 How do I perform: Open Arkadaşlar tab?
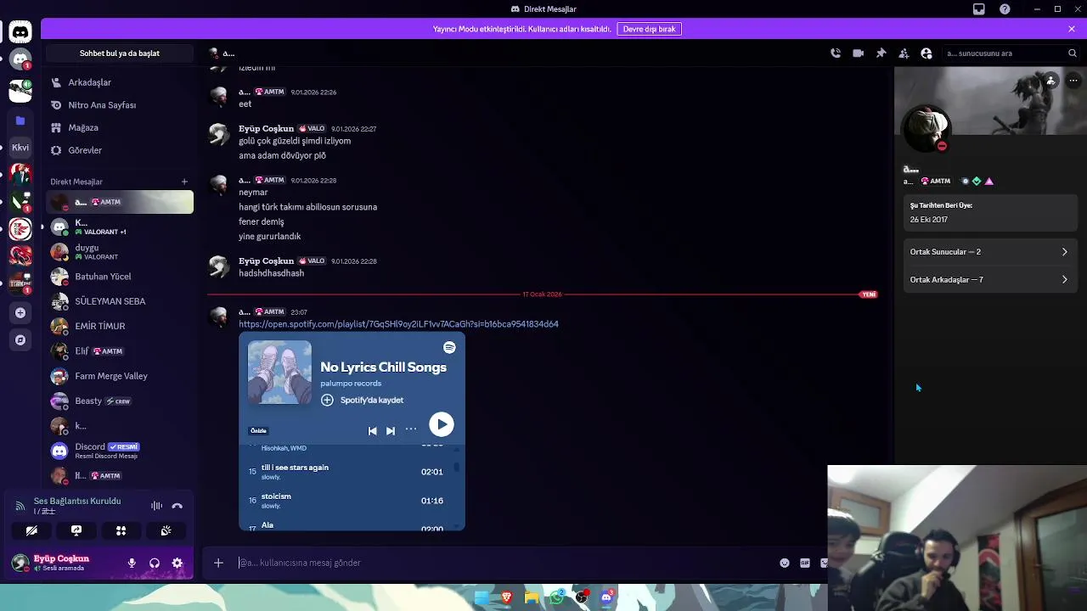(x=120, y=82)
